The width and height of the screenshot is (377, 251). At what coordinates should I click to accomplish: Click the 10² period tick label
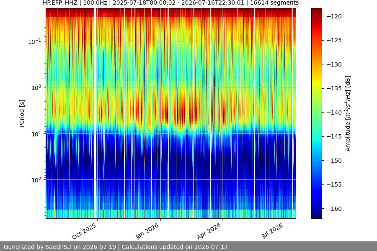pyautogui.click(x=36, y=180)
